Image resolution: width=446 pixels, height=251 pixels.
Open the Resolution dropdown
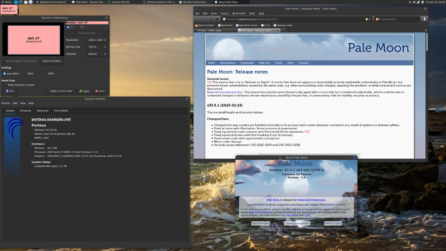point(97,40)
